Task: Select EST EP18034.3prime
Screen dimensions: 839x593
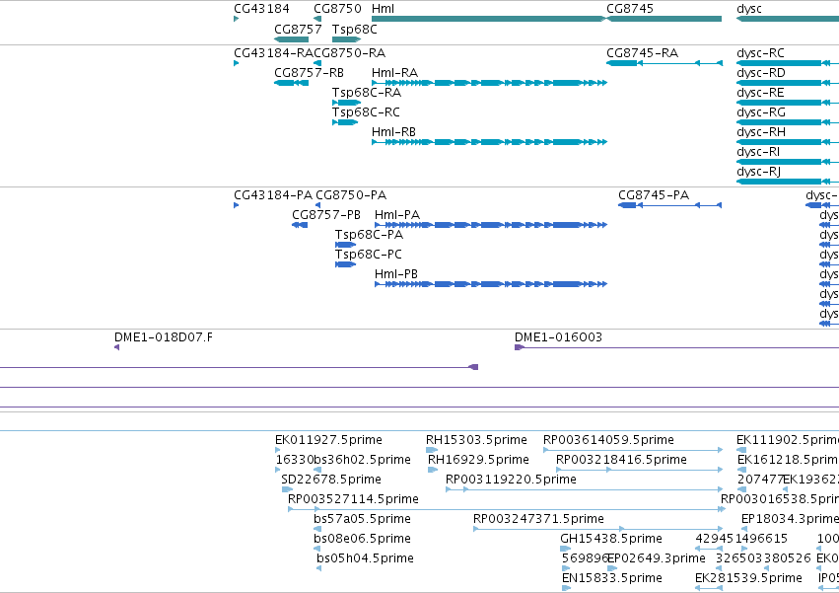Action: click(x=744, y=529)
